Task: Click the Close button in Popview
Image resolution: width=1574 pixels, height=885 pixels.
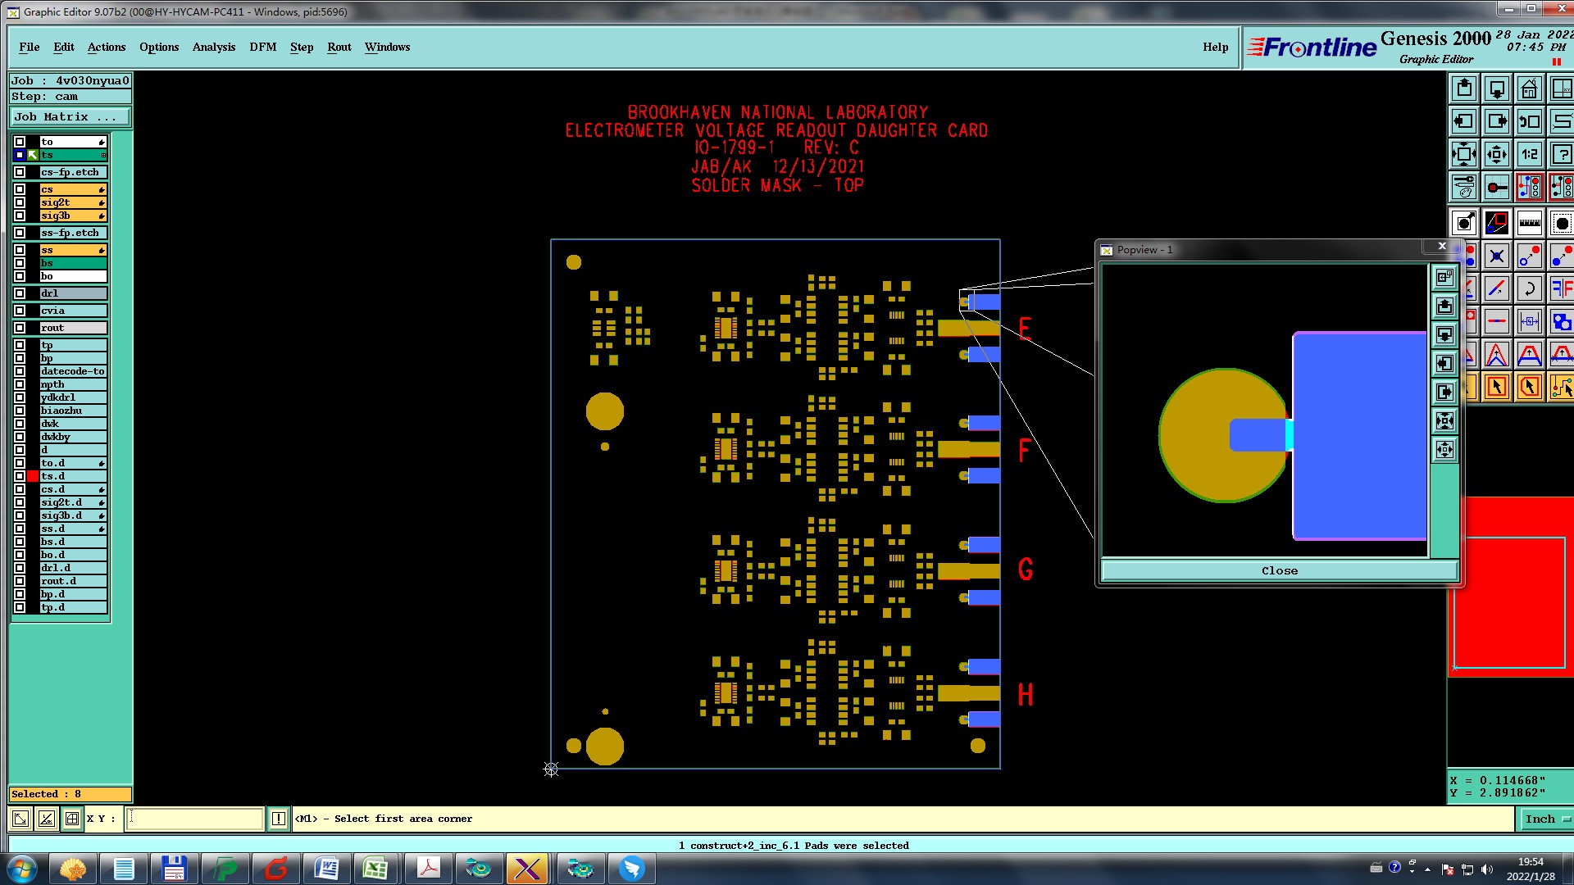Action: (1279, 571)
